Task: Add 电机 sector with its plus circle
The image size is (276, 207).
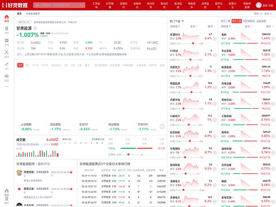Action: tap(273, 39)
